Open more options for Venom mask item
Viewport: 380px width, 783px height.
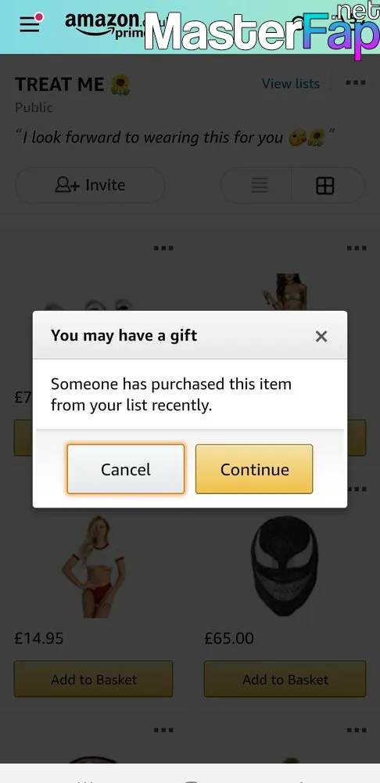[x=357, y=489]
